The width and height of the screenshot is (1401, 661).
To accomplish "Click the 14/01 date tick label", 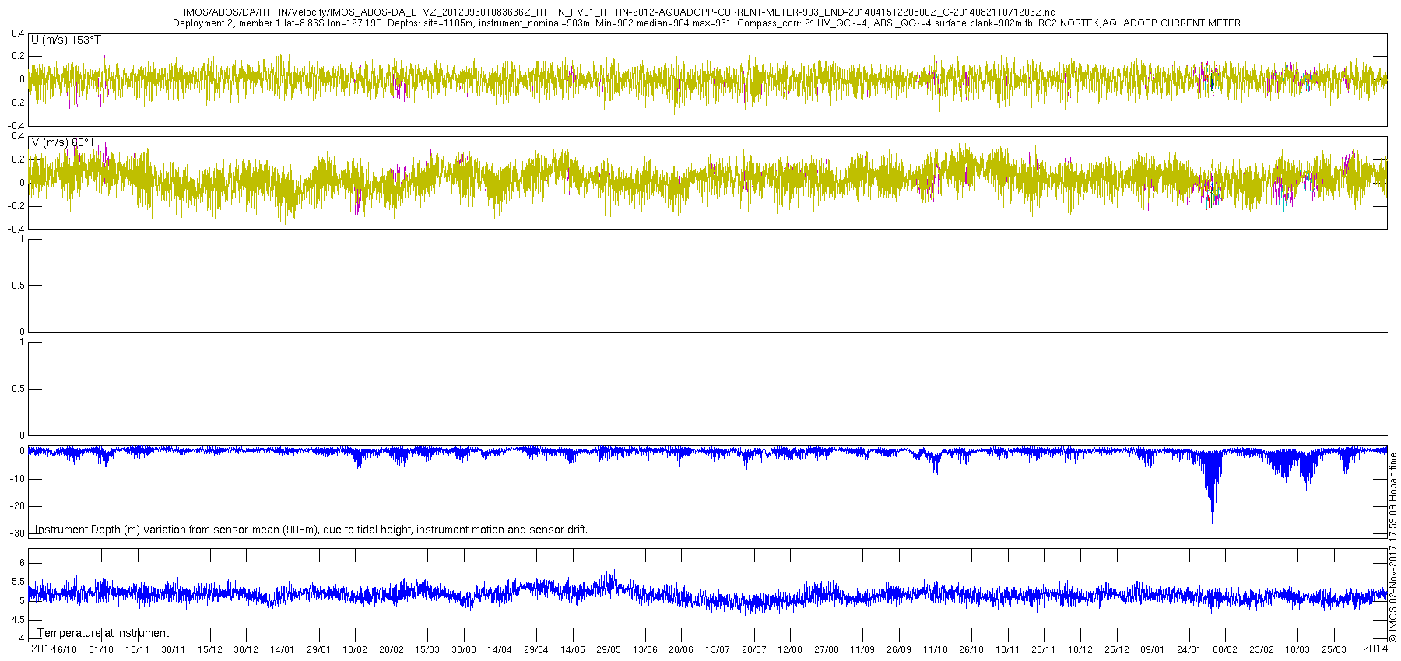I will tap(283, 650).
